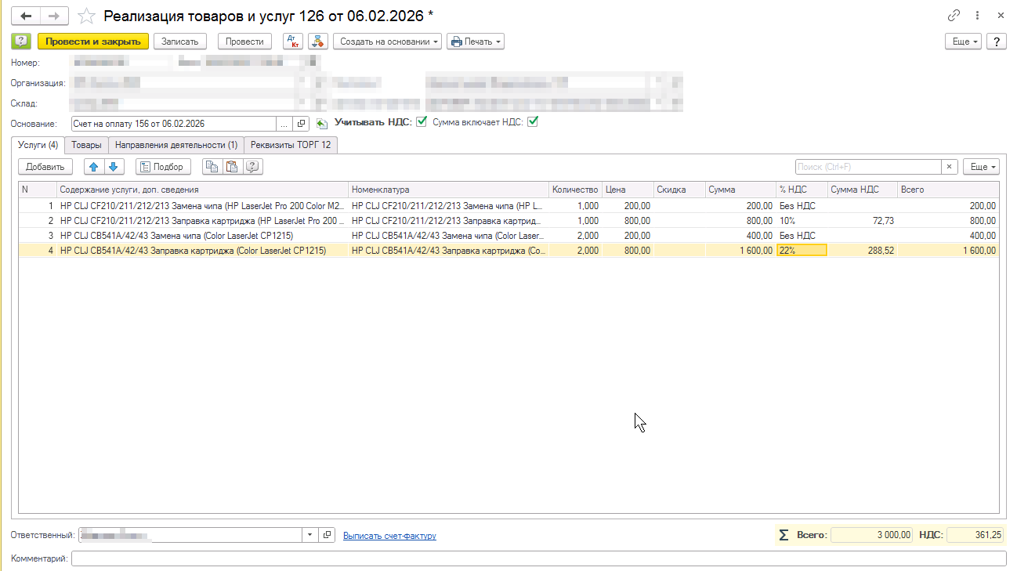Expand the Ответственный dropdown arrow
1017x571 pixels.
pyautogui.click(x=310, y=535)
